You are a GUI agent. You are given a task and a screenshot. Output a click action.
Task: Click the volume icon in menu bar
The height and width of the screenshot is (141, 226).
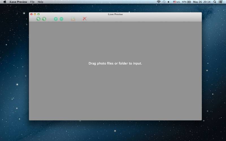coord(168,2)
